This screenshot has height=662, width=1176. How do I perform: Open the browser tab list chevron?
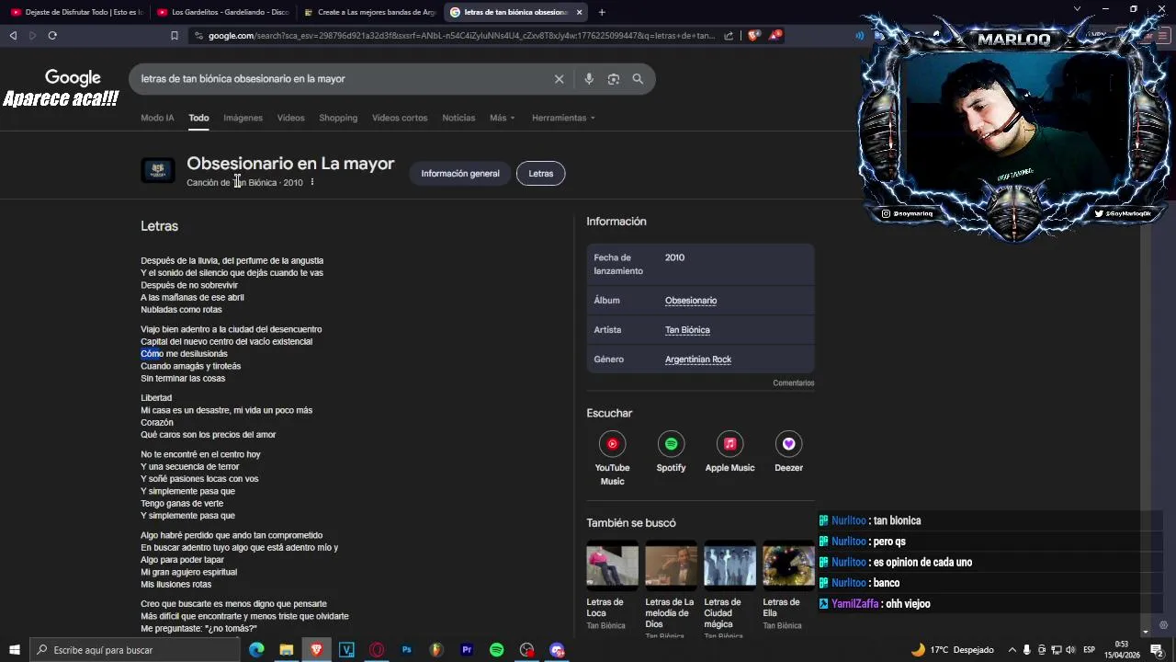pos(1077,9)
